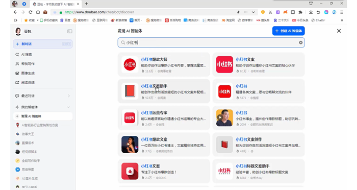Close the discover agents panel with X
Screen dimensions: 357x190
(x=339, y=31)
